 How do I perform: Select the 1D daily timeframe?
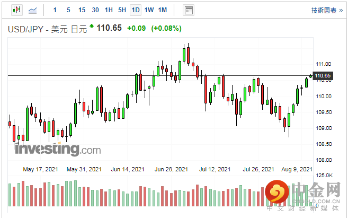(x=136, y=10)
